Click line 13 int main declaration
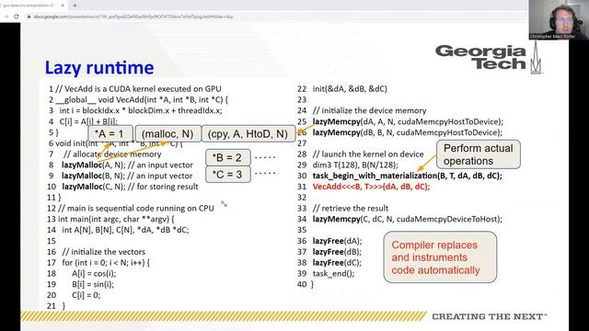The width and height of the screenshot is (589, 331). coord(116,219)
